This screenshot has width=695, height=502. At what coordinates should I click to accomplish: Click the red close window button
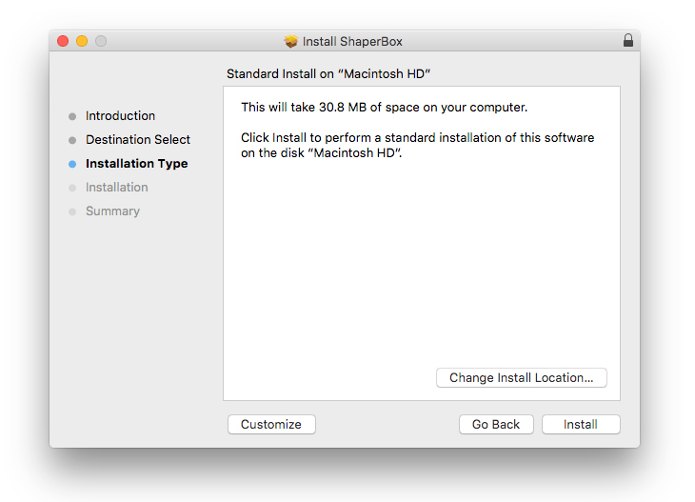(x=63, y=41)
